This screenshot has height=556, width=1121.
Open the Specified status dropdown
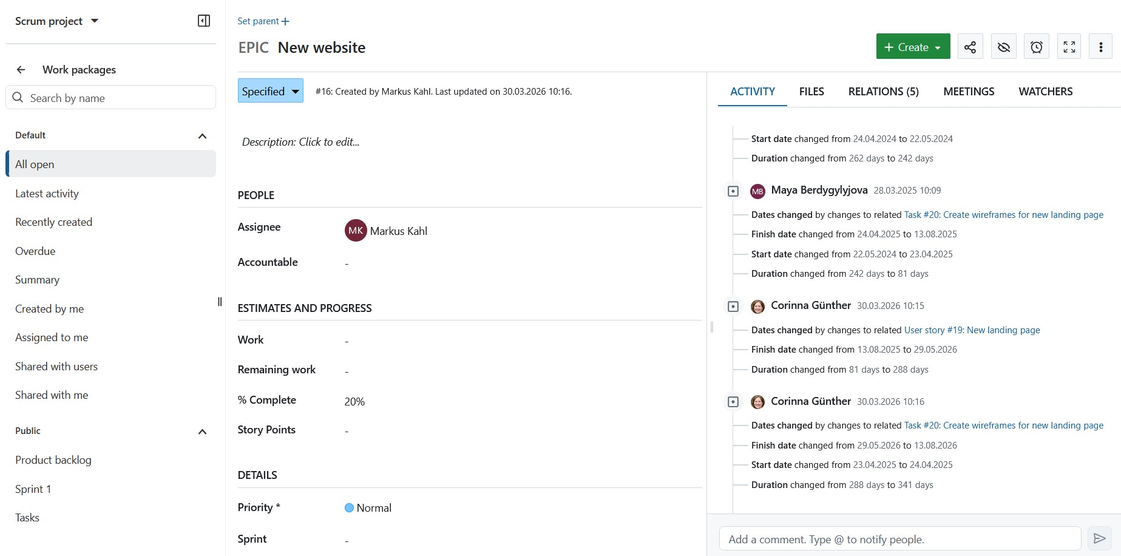[x=270, y=90]
